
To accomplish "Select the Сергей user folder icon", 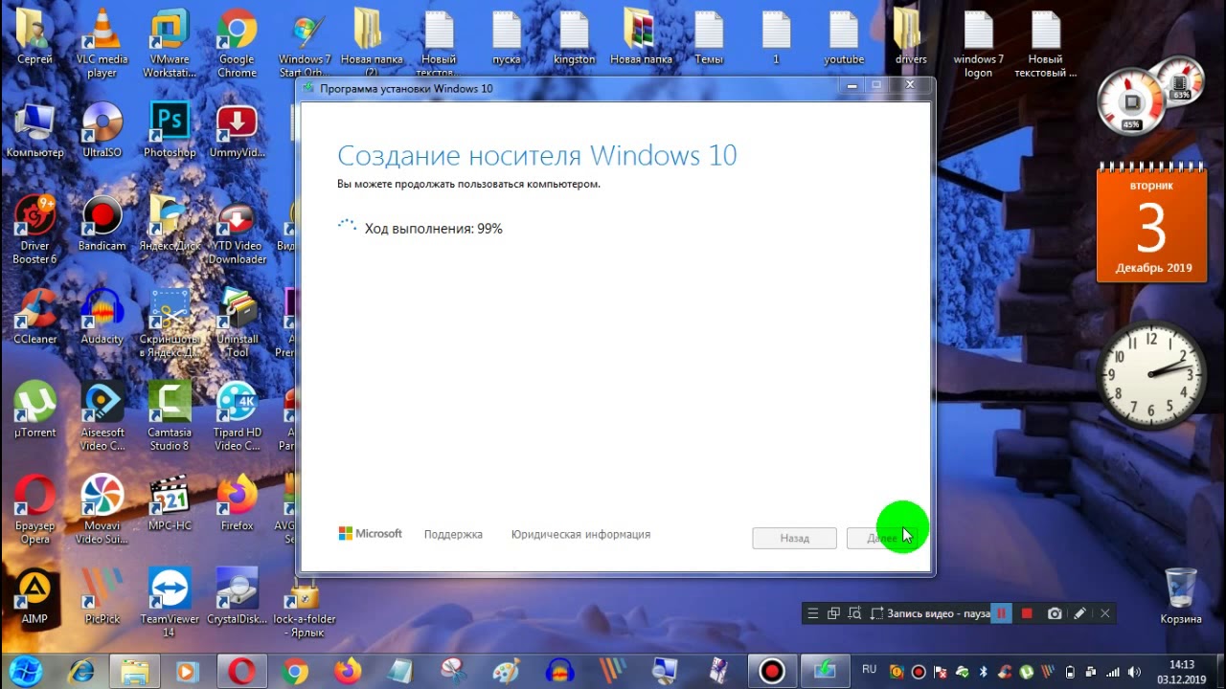I will click(x=34, y=37).
